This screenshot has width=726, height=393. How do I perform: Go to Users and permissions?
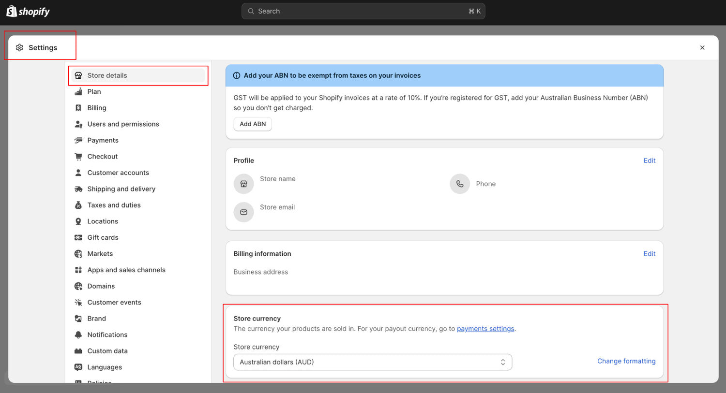click(123, 124)
